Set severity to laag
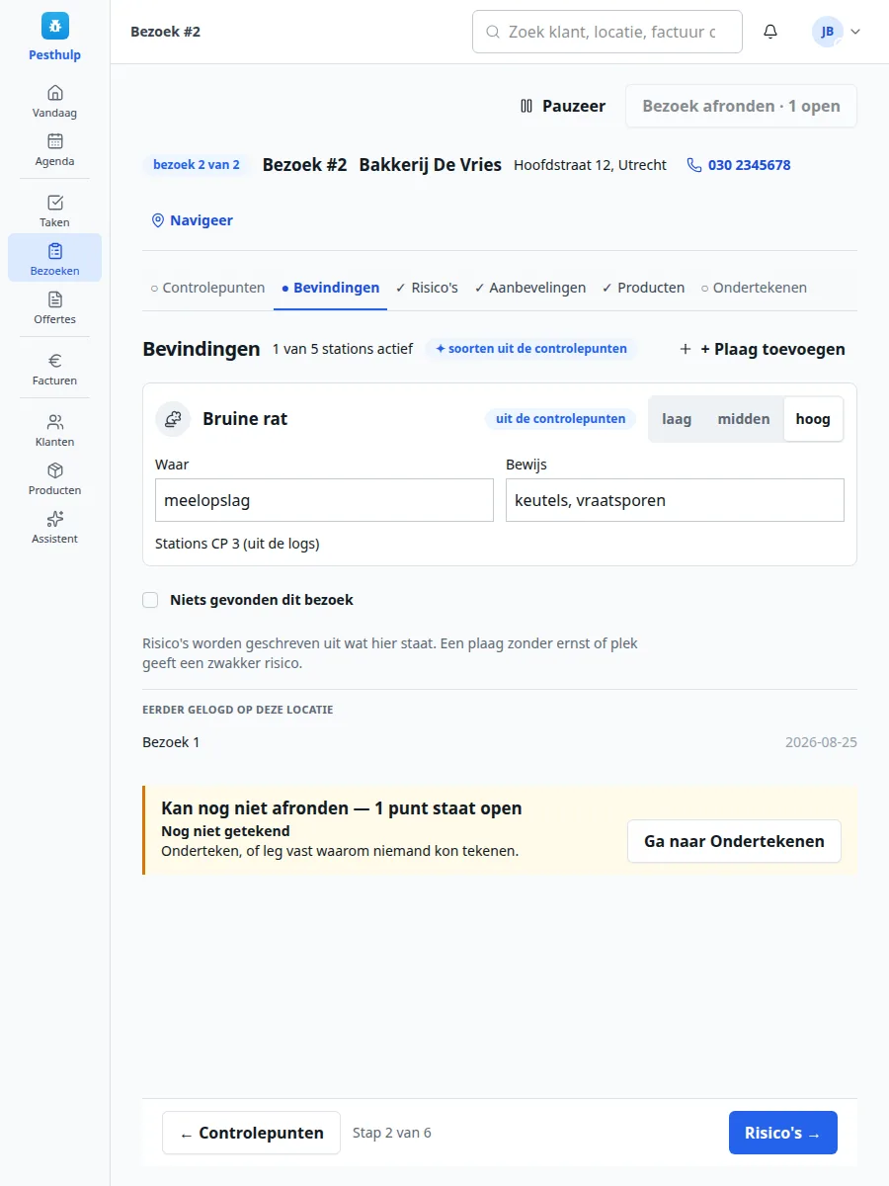Image resolution: width=889 pixels, height=1186 pixels. pos(677,419)
